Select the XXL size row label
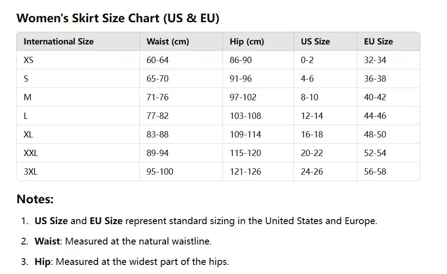 coord(31,153)
